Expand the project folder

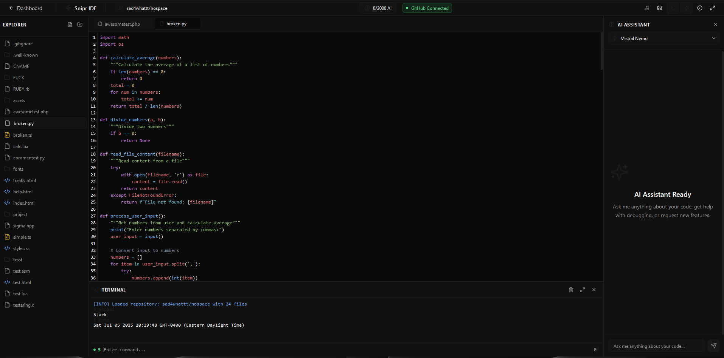[x=44, y=214]
